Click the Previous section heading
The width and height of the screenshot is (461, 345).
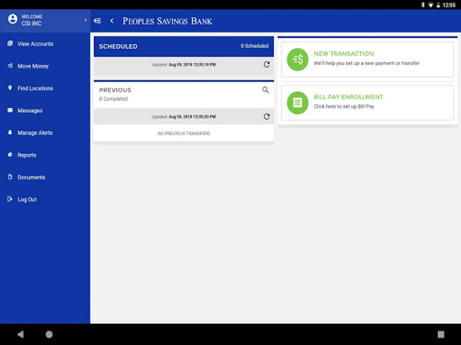[115, 90]
